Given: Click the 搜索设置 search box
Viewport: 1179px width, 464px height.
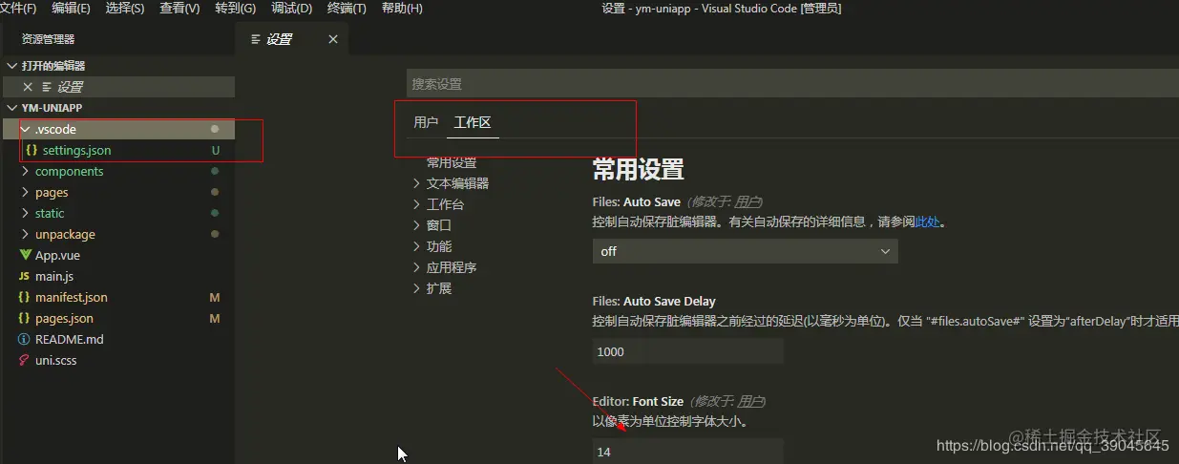Looking at the screenshot, I should pos(792,84).
